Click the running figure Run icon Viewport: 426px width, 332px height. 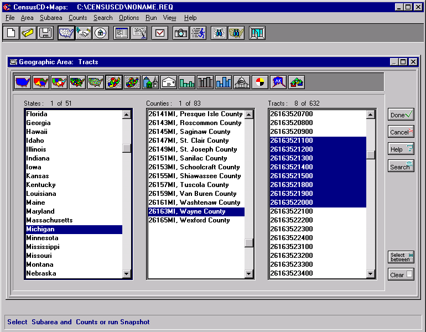[198, 33]
